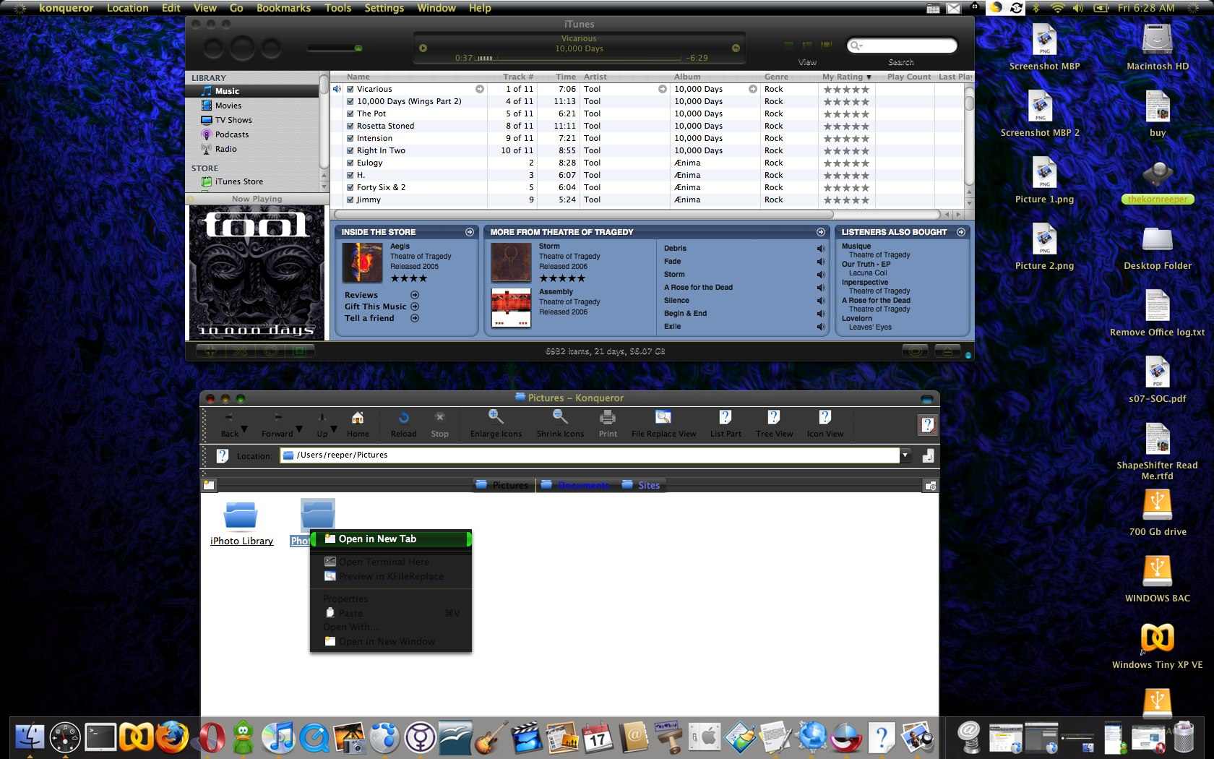Open Trash in the Dock

coord(1184,737)
